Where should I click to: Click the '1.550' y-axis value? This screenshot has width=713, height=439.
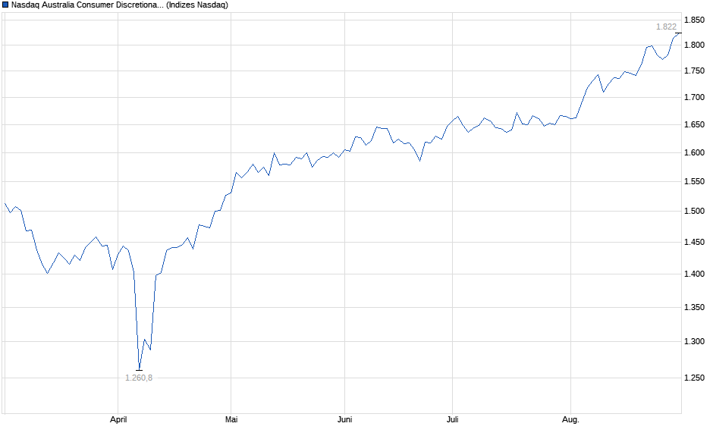click(x=694, y=181)
